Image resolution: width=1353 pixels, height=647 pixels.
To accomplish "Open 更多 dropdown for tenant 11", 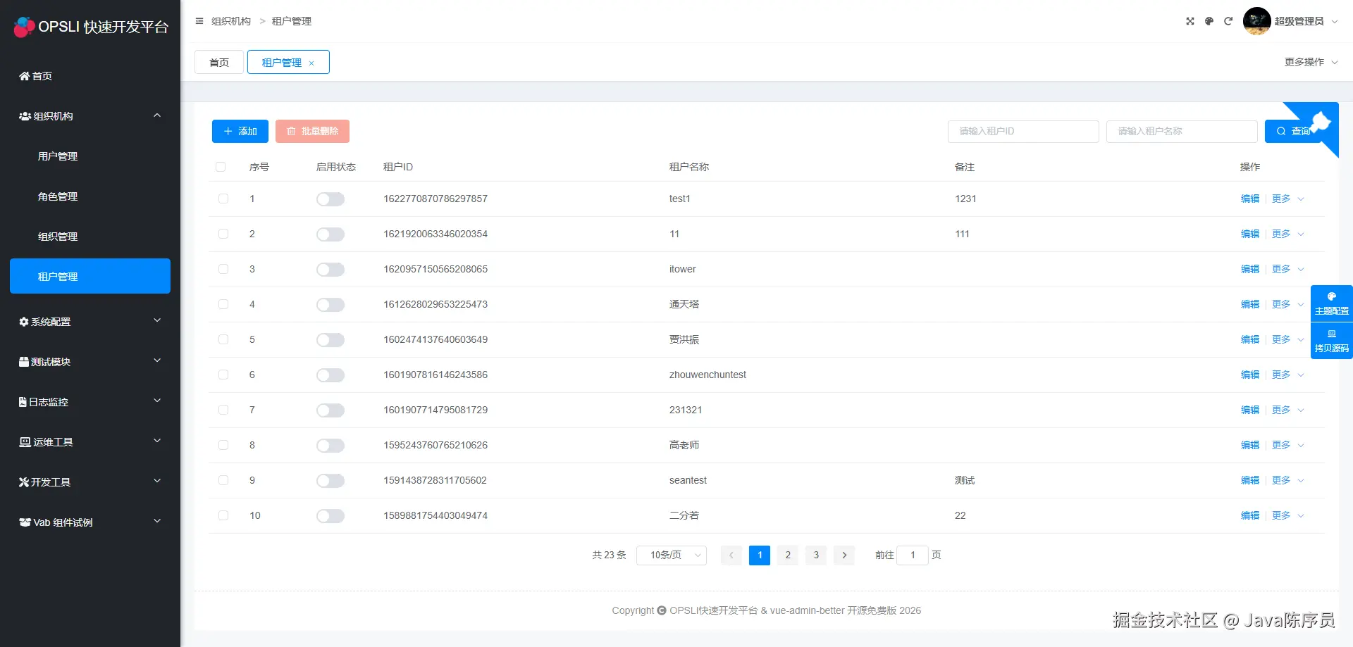I will [x=1288, y=234].
